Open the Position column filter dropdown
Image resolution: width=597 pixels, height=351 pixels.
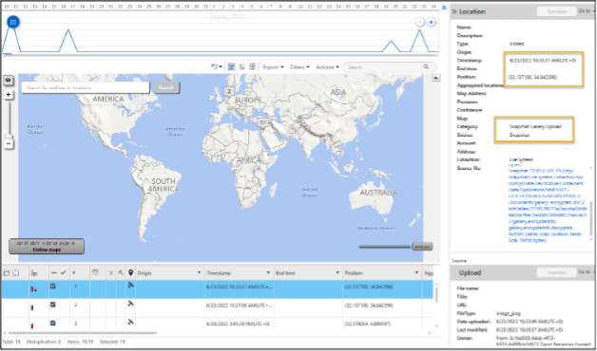416,273
